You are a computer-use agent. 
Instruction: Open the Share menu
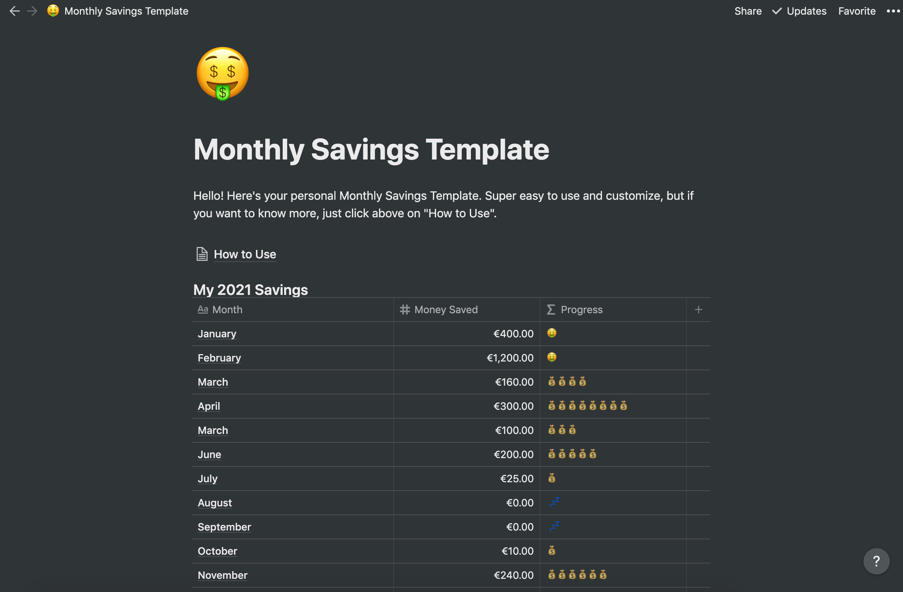[748, 11]
